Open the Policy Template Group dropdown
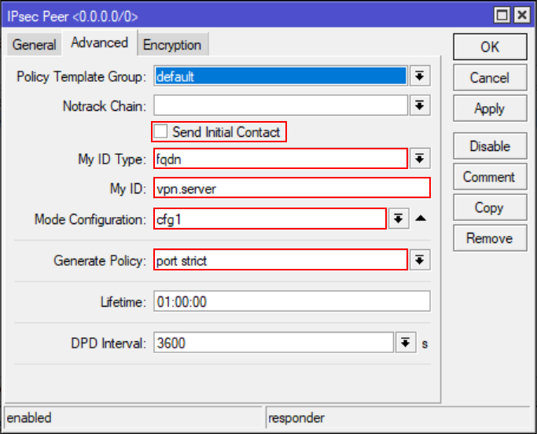 [420, 76]
